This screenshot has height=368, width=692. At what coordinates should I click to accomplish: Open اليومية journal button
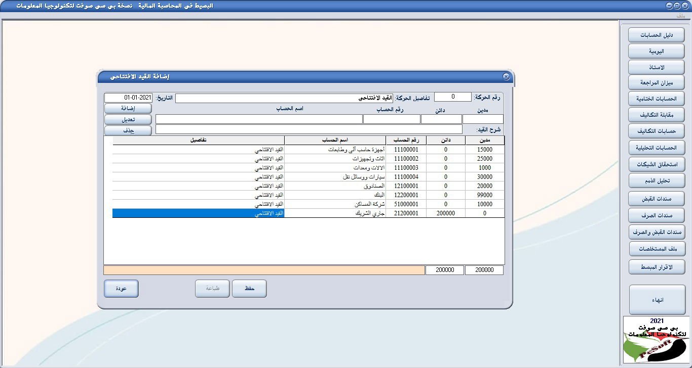[657, 52]
